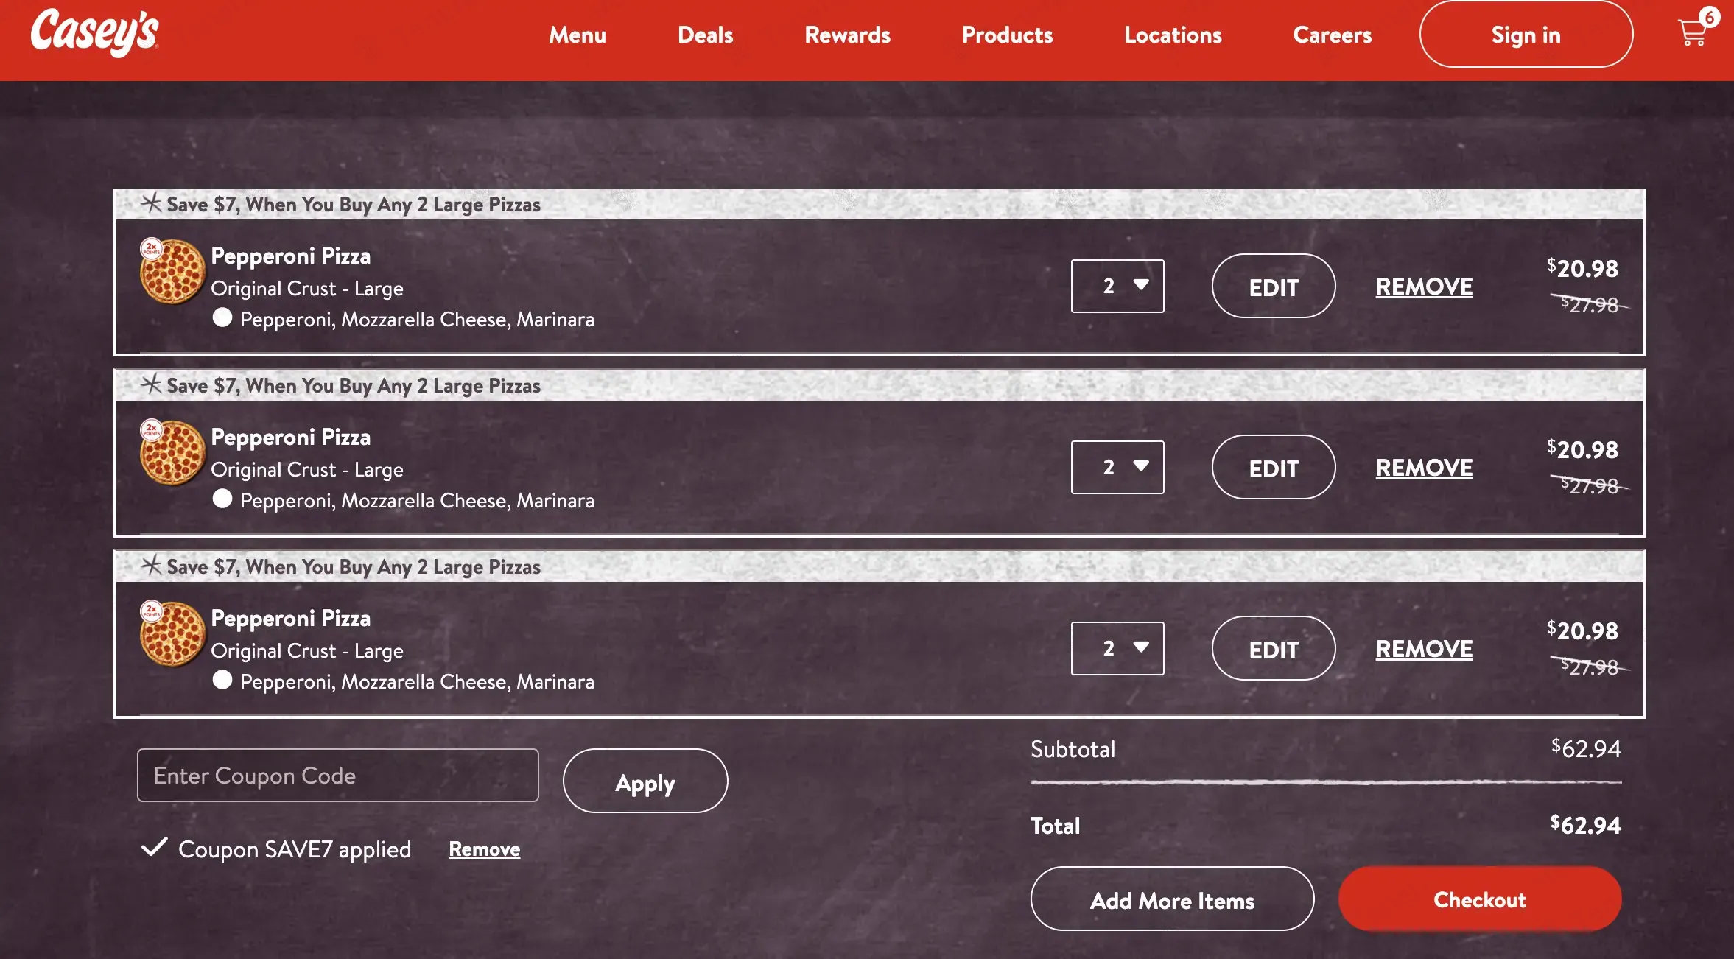Edit the second Pepperoni Pizza item

1274,468
